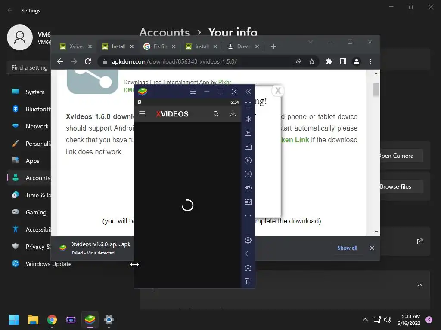Click the Open Camera button in Settings
This screenshot has height=330, width=441.
401,156
